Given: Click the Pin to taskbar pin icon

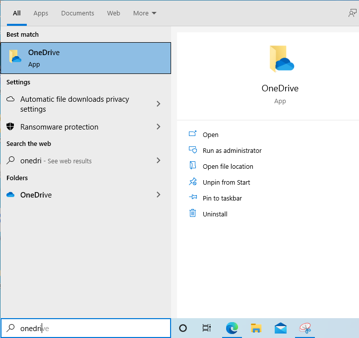Looking at the screenshot, I should [x=193, y=197].
